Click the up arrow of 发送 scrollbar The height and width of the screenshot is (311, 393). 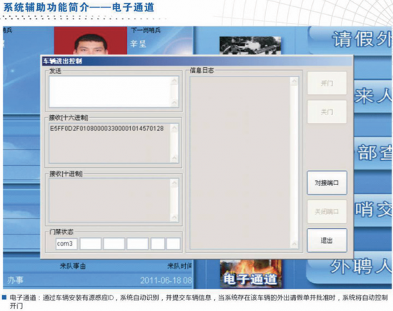pos(174,81)
